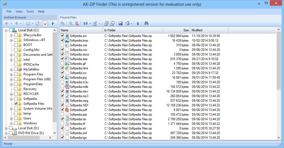Click the remove items red X icon
Screen dimensions: 284x148
(77, 23)
